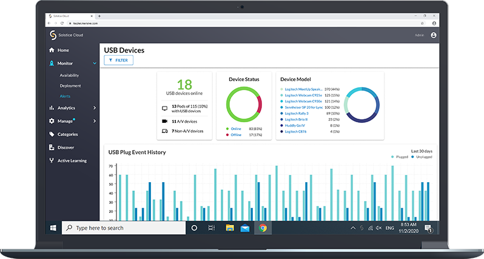Expand the Manage menu section
484x259 pixels.
click(95, 121)
